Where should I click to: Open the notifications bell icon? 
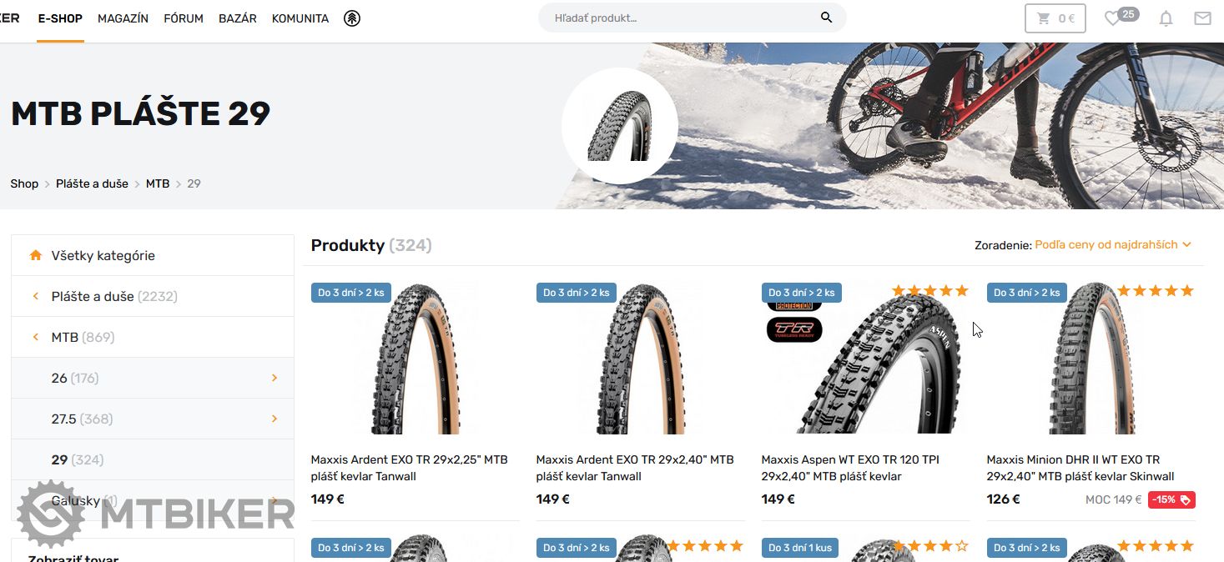click(1166, 18)
